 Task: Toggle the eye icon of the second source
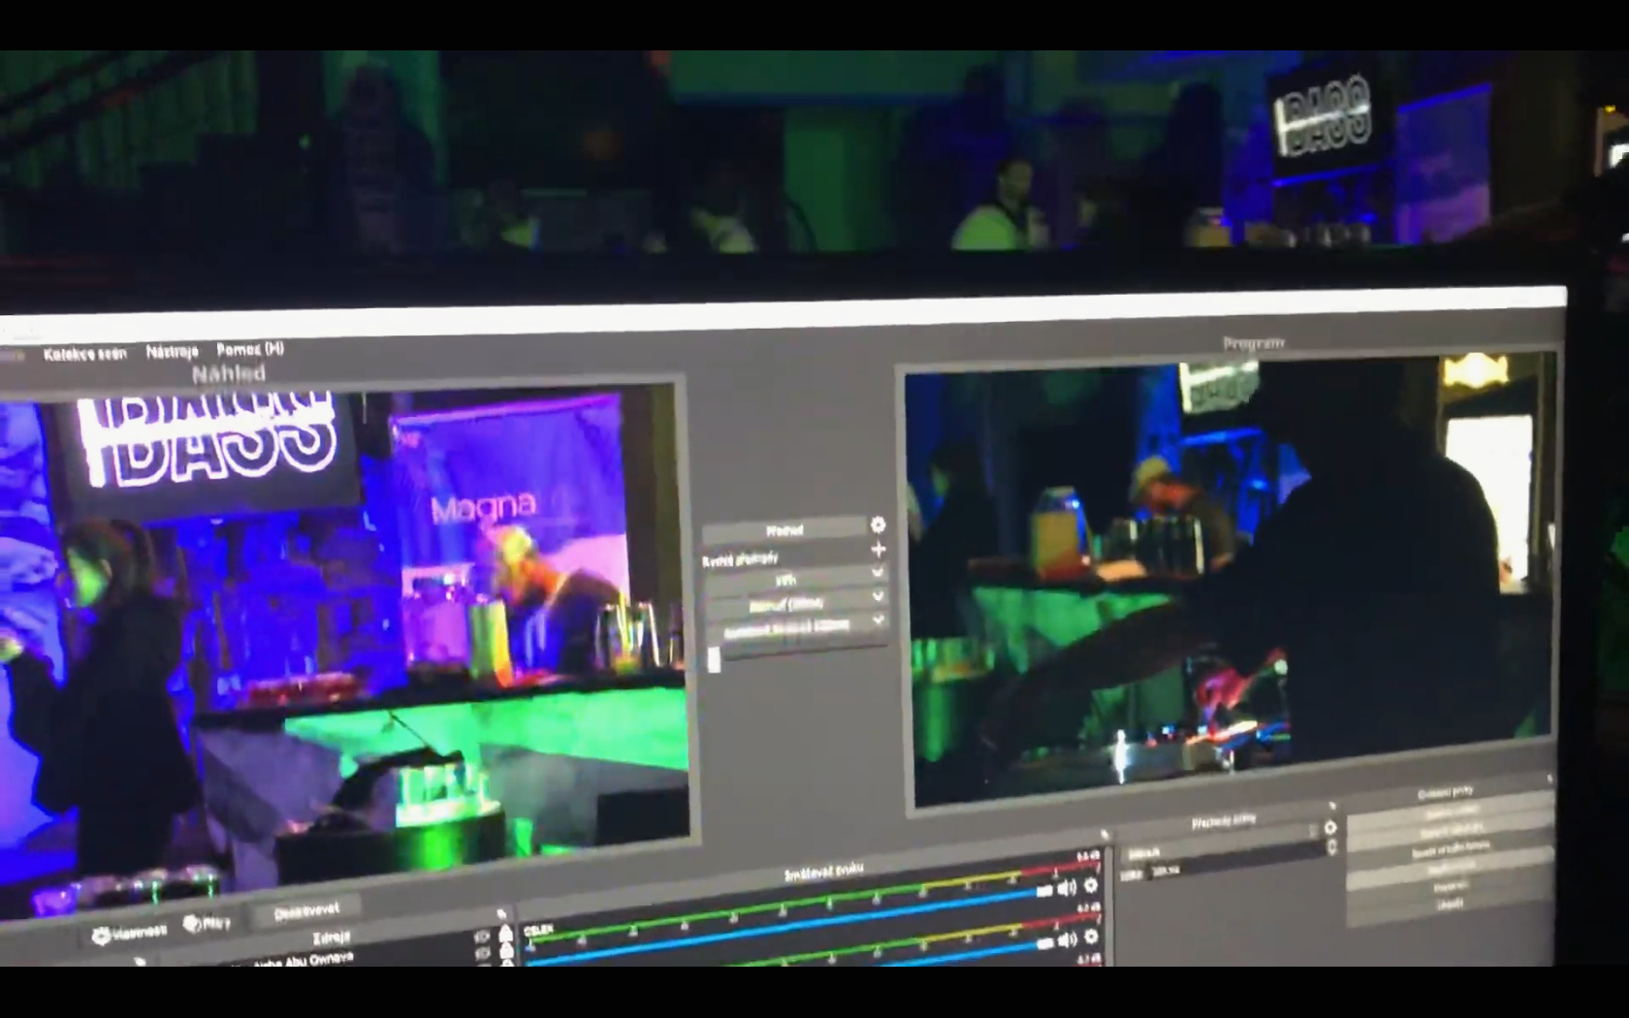(x=482, y=953)
